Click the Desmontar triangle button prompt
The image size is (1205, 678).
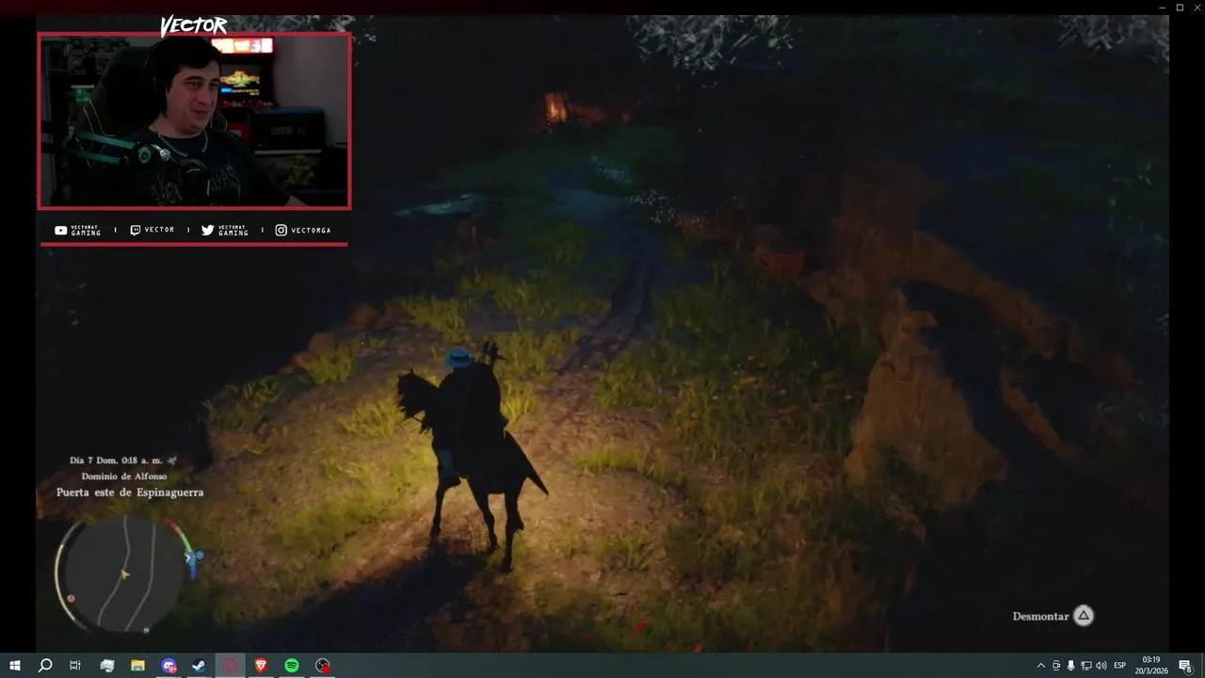[1084, 616]
